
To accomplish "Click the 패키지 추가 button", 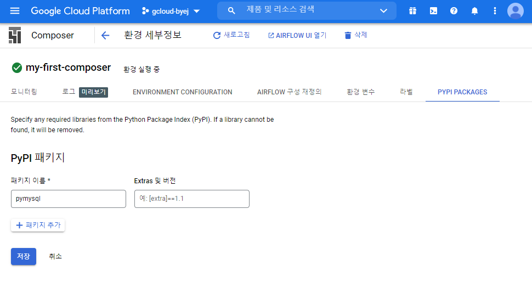I will 38,225.
